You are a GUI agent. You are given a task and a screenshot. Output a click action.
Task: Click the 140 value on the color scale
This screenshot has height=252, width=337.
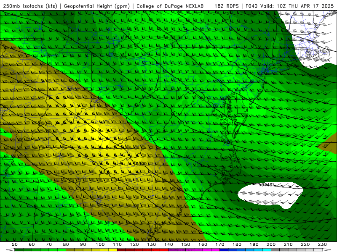[x=168, y=244]
